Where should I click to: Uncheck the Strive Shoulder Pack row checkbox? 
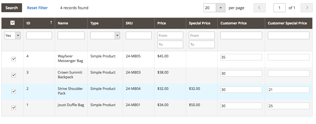tap(14, 91)
